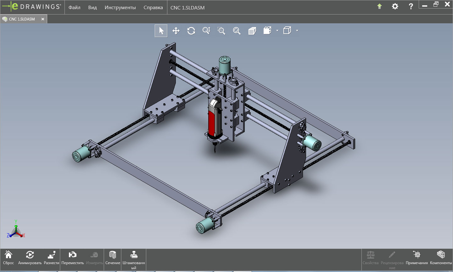
Task: Toggle perspective view cube icon
Action: click(252, 31)
